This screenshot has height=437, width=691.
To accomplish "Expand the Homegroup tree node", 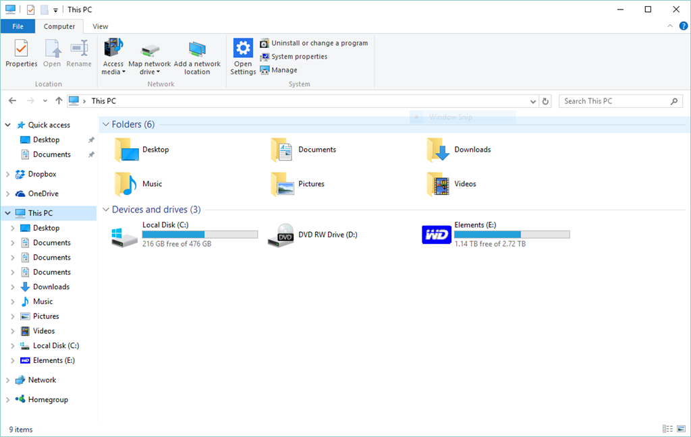I will [7, 400].
